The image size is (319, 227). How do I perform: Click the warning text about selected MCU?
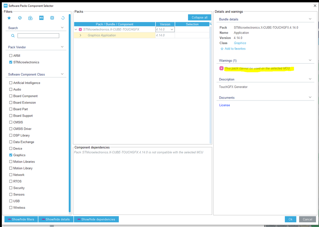pyautogui.click(x=257, y=68)
